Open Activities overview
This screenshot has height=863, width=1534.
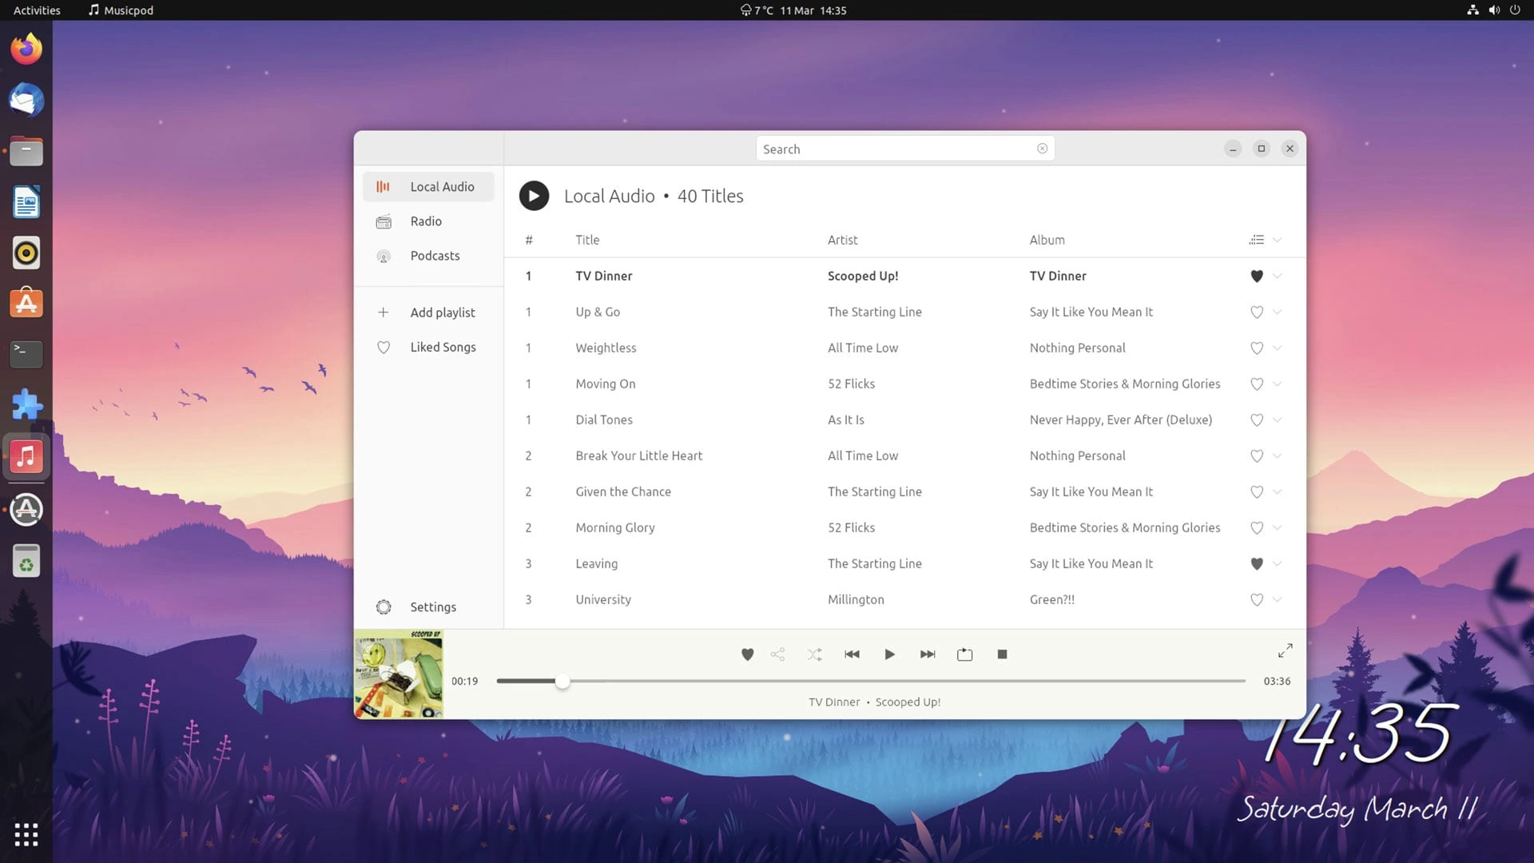pos(37,10)
